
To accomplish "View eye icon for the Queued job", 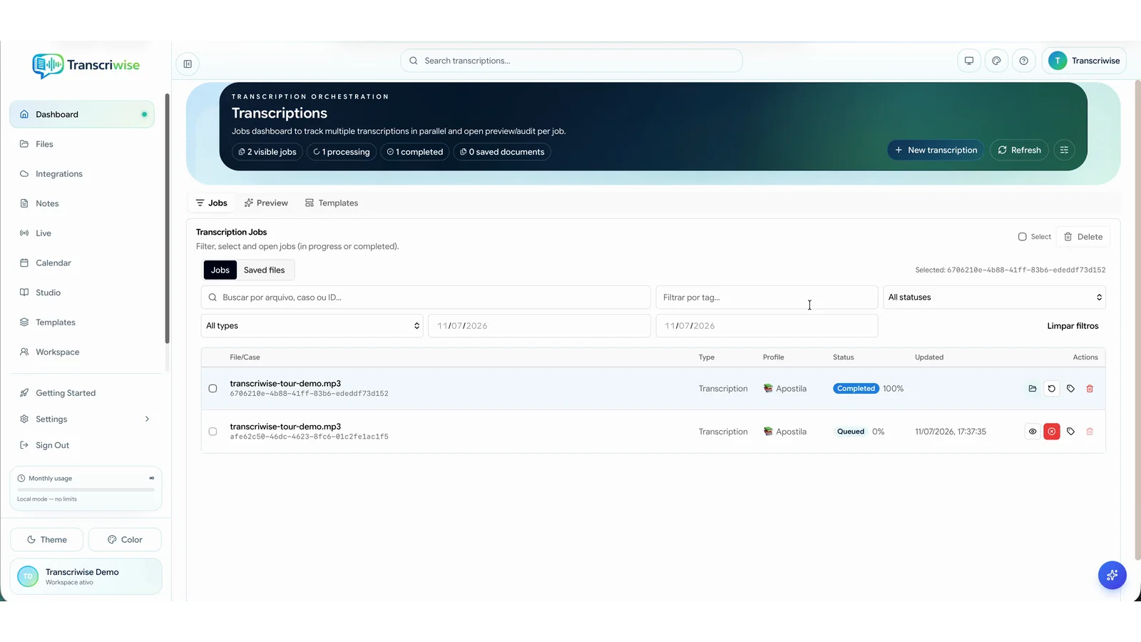I will [1033, 432].
